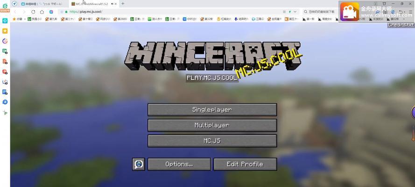Reload the page with refresh icon
The image size is (415, 187).
pyautogui.click(x=33, y=12)
